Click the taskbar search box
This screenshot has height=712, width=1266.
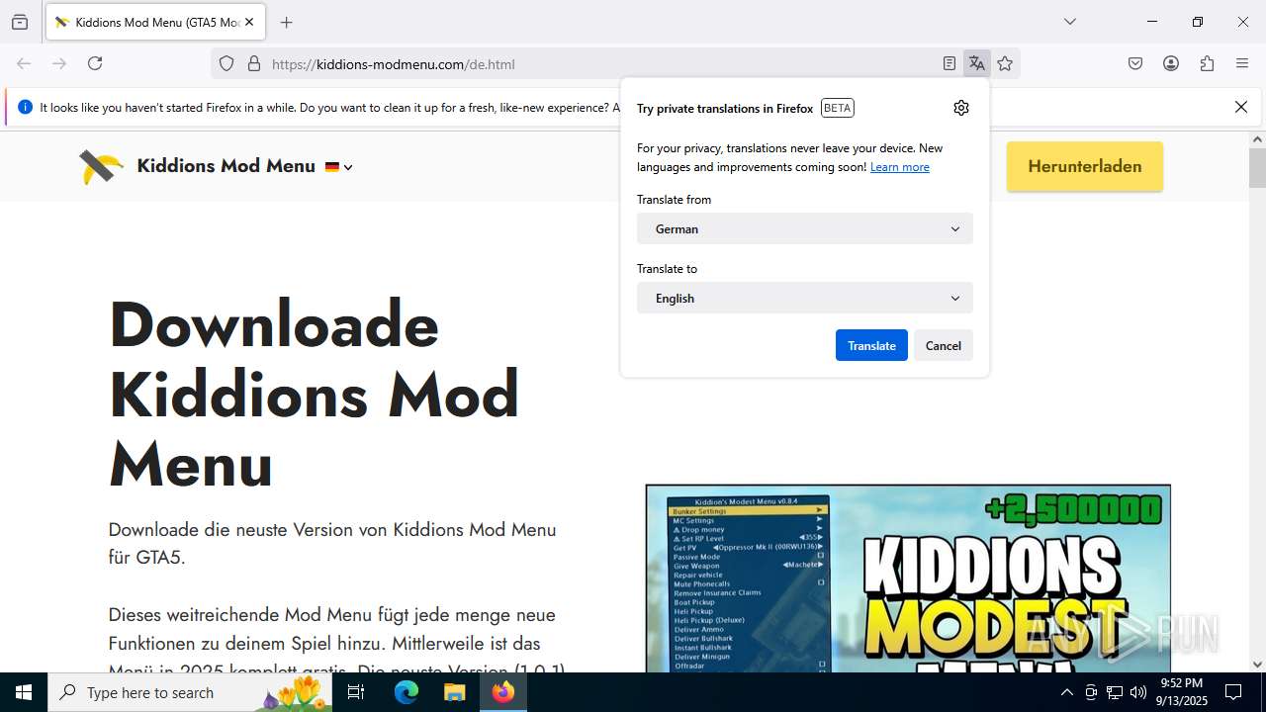click(191, 692)
